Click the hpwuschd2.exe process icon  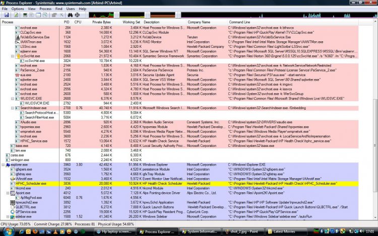[x=13, y=202]
